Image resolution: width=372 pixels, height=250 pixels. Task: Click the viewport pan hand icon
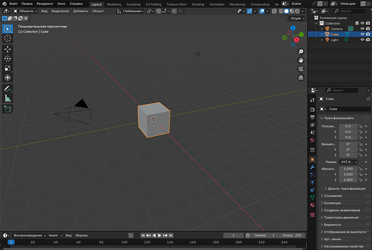(300, 60)
